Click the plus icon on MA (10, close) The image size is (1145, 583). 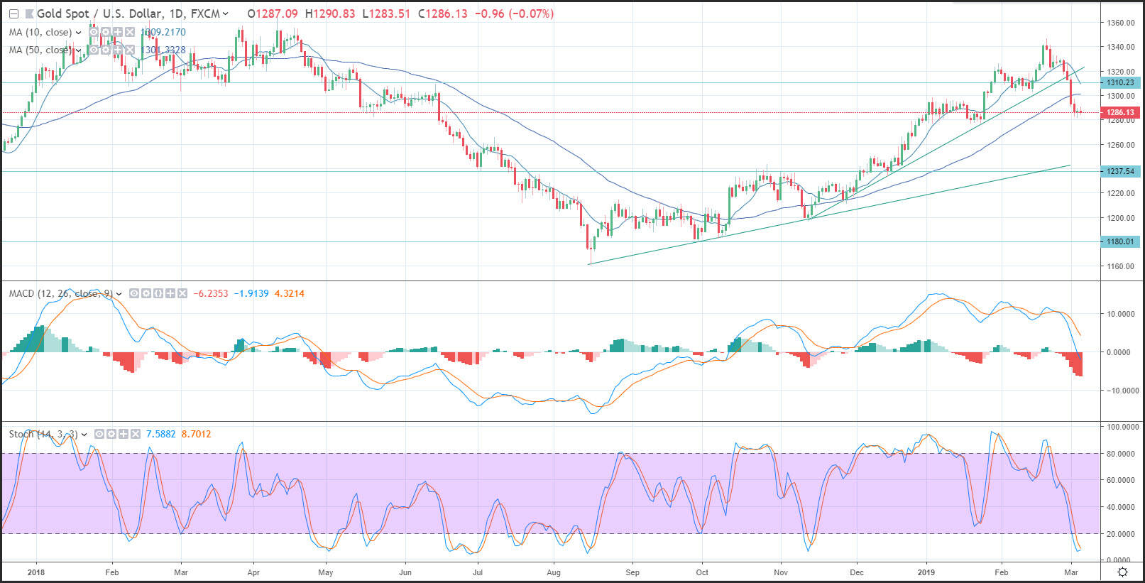click(x=118, y=32)
